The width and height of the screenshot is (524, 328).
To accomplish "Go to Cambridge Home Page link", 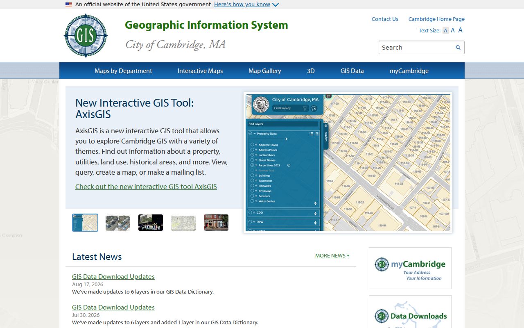I will pyautogui.click(x=436, y=19).
